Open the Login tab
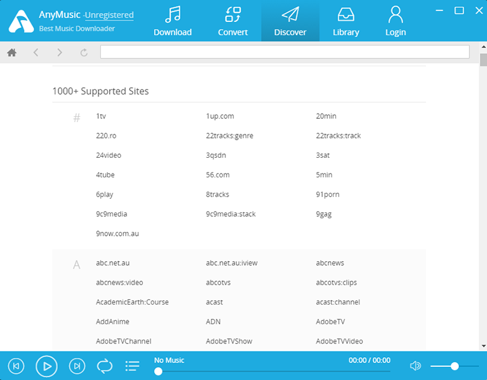Image resolution: width=487 pixels, height=380 pixels. [395, 21]
